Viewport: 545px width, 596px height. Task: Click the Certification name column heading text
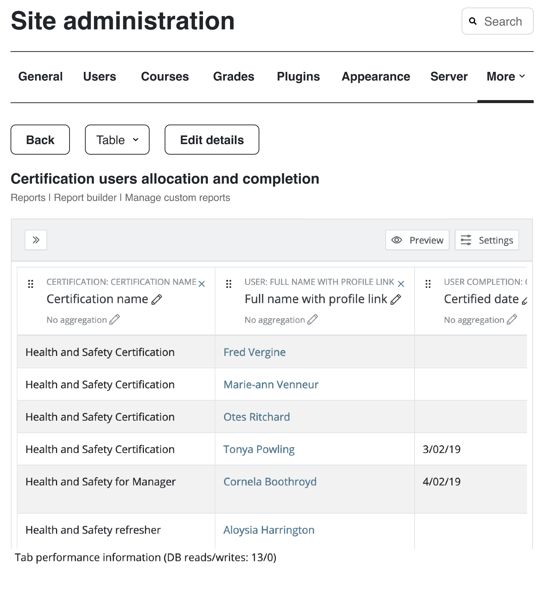(97, 299)
